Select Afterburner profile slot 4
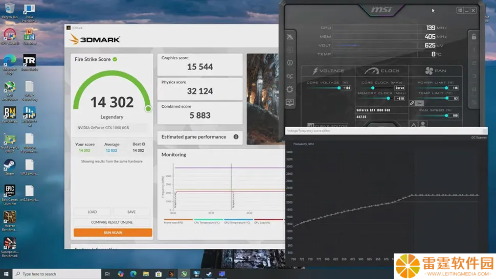 point(474,89)
